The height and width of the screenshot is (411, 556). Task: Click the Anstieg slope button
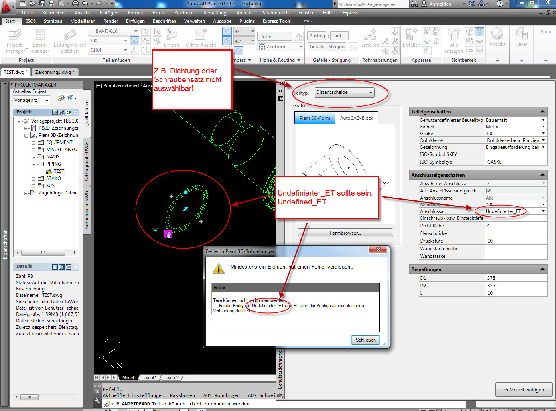tap(317, 36)
